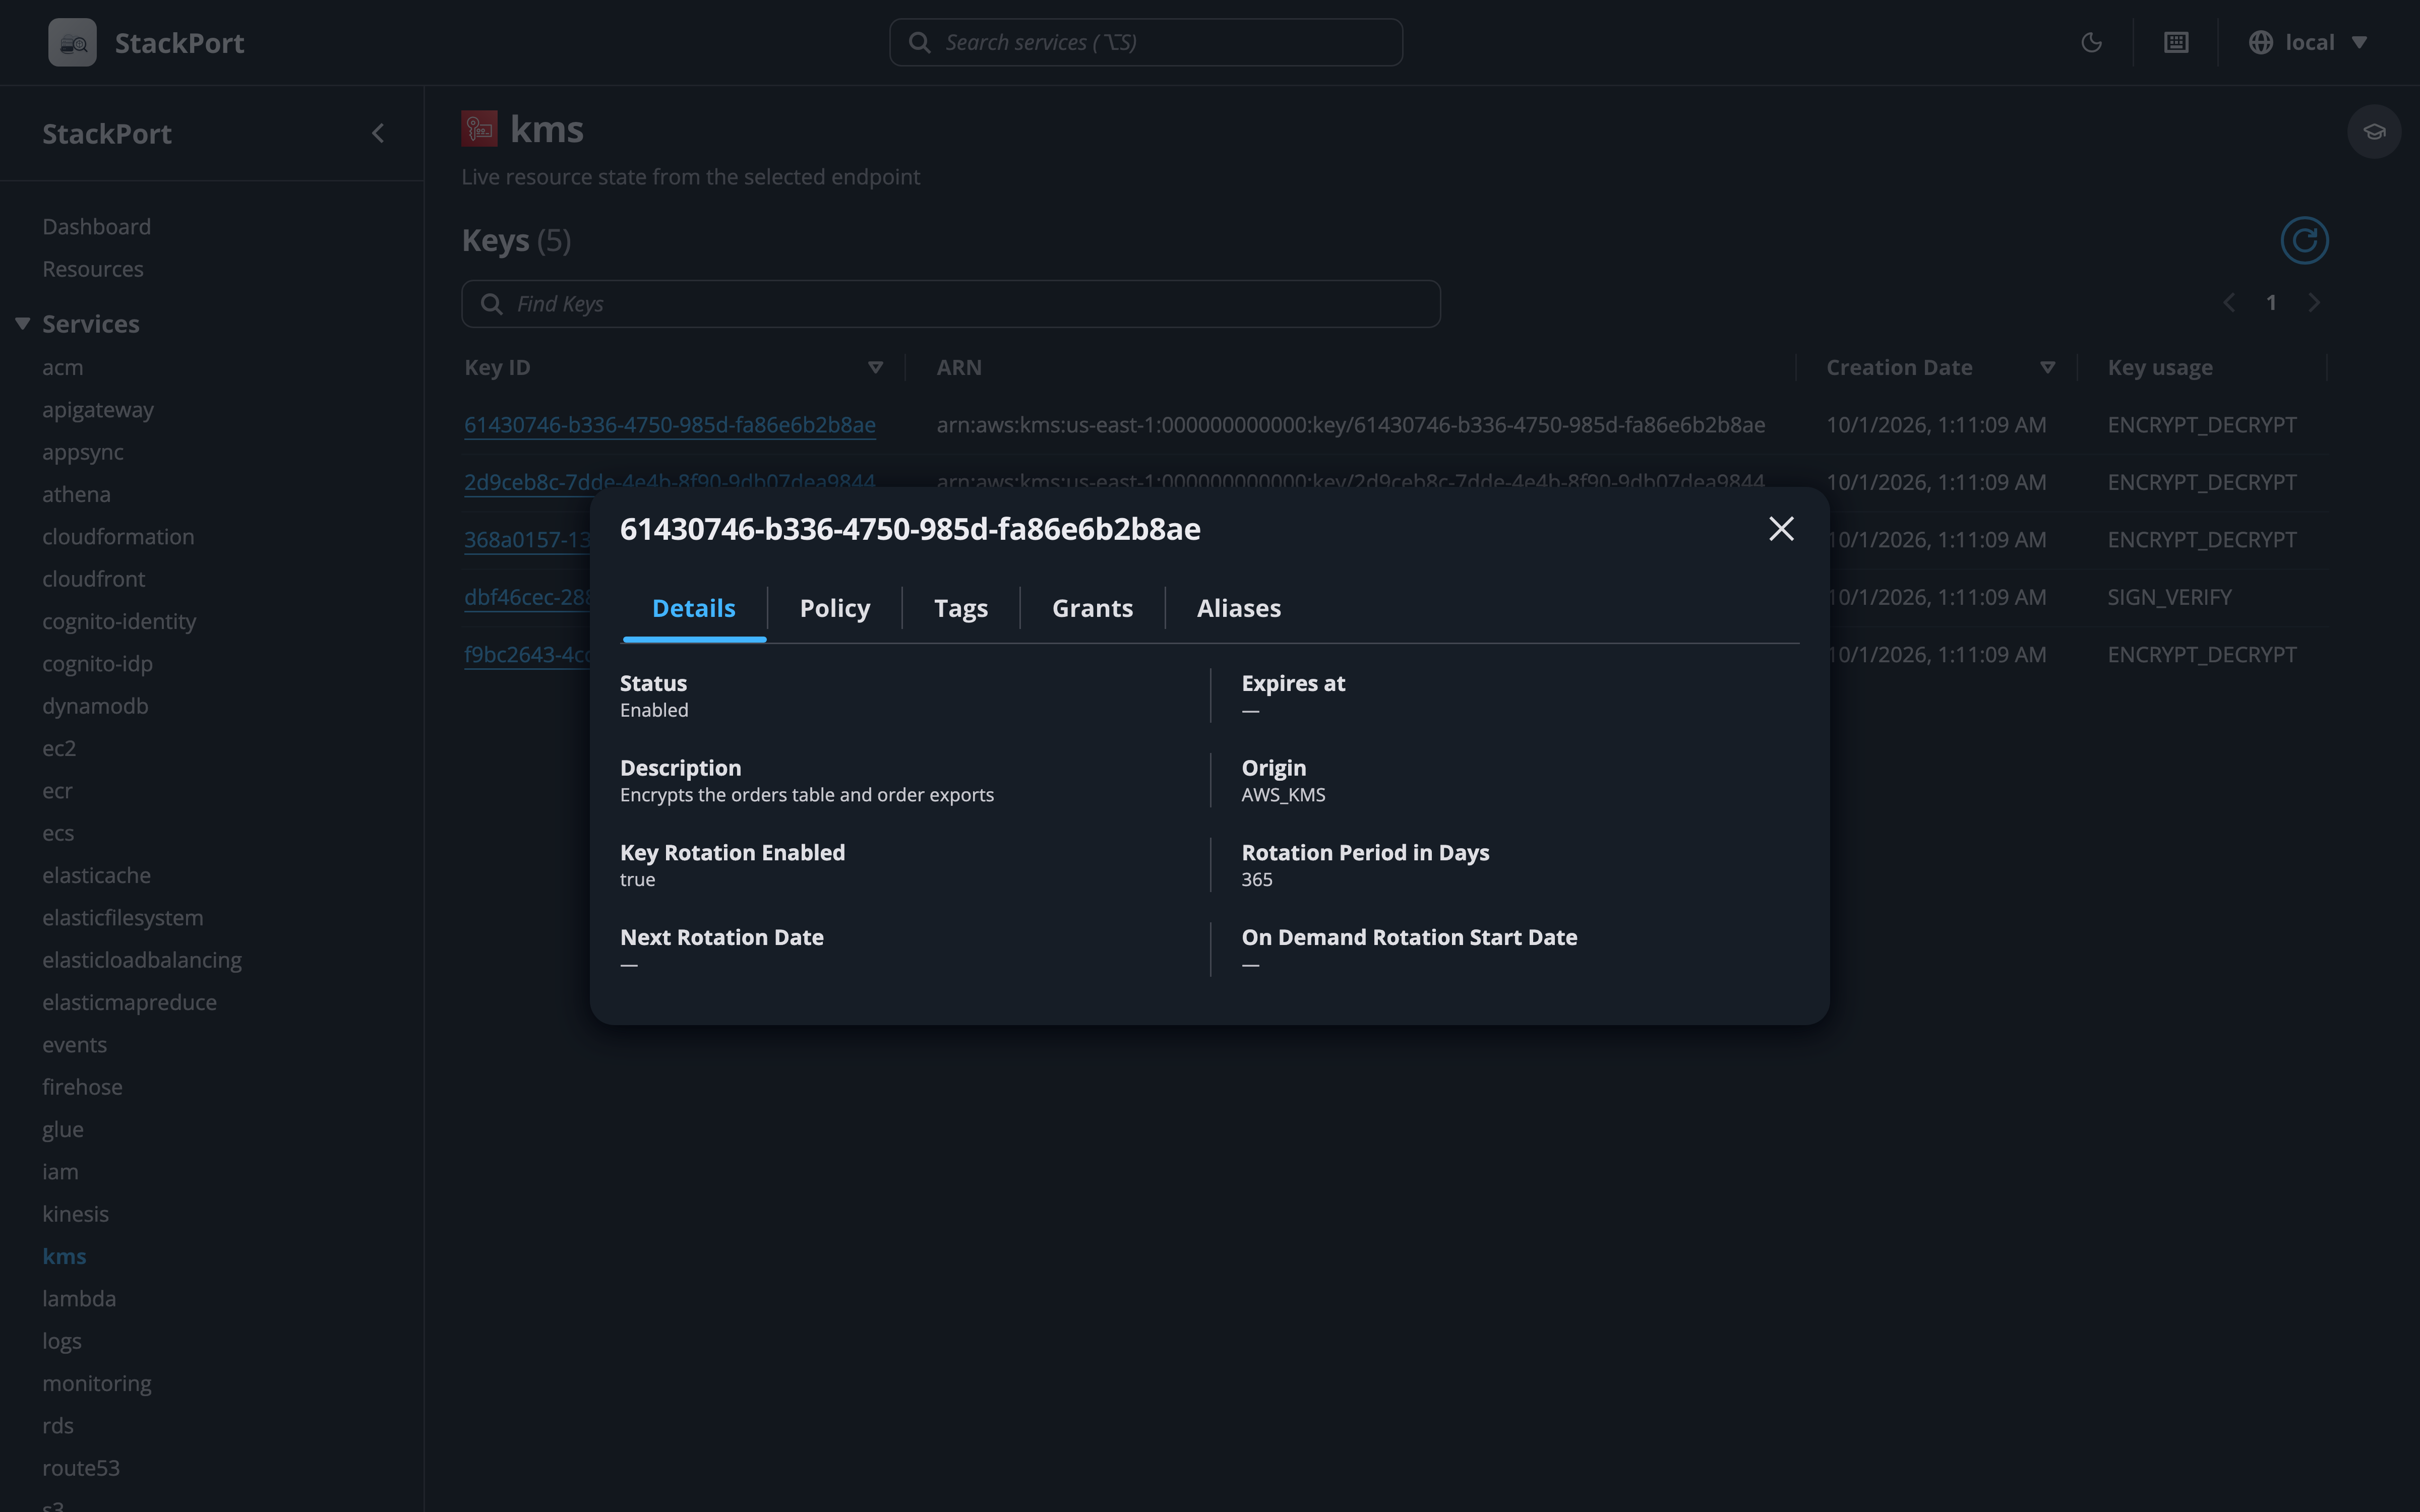Viewport: 2420px width, 1512px height.
Task: Open the elasticloadbalancing service
Action: (x=142, y=960)
